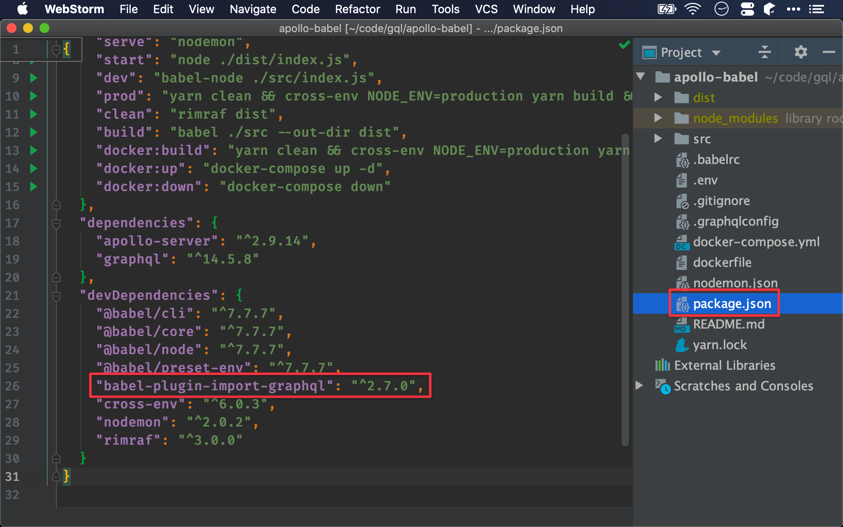This screenshot has width=843, height=527.
Task: Click the "rimraf dist" clean script value
Action: click(223, 114)
